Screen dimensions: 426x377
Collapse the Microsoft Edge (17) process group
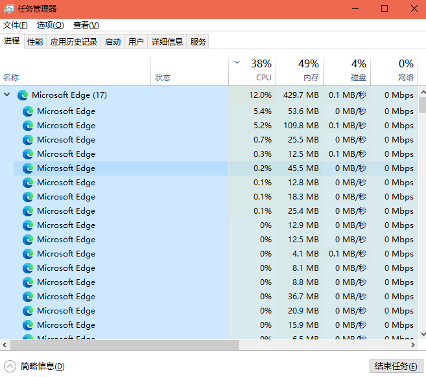click(7, 95)
